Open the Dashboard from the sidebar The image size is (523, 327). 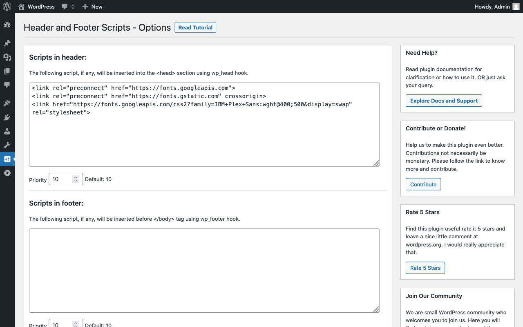tap(7, 25)
